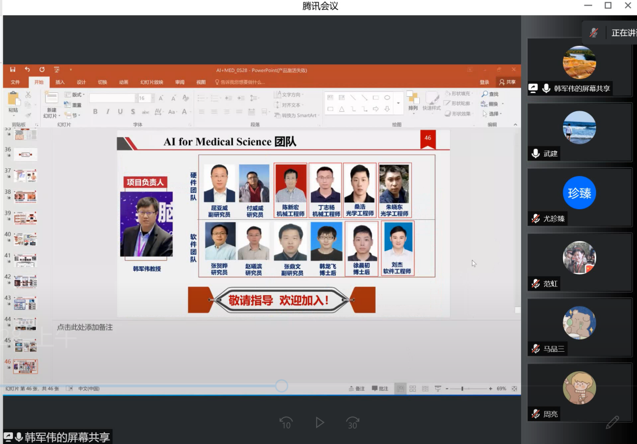Toggle Underline formatting button
The height and width of the screenshot is (444, 637).
[119, 112]
